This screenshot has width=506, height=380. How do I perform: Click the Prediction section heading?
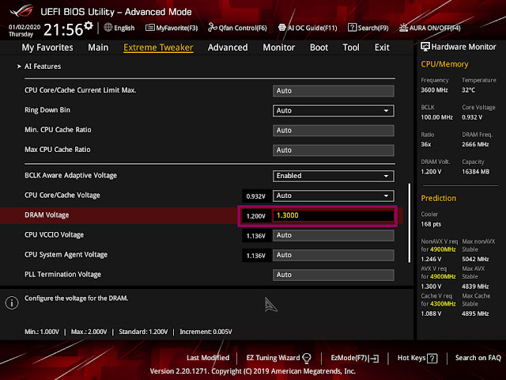click(439, 198)
